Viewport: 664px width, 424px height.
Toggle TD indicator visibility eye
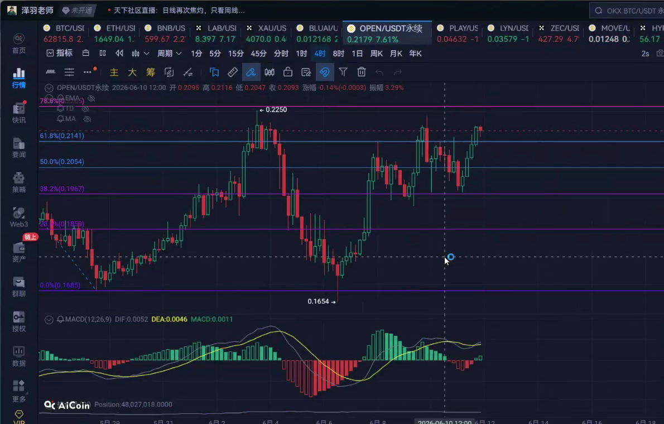85,108
